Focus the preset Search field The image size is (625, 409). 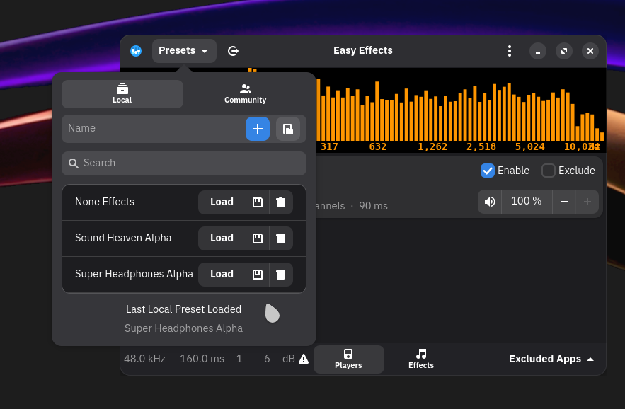click(184, 163)
